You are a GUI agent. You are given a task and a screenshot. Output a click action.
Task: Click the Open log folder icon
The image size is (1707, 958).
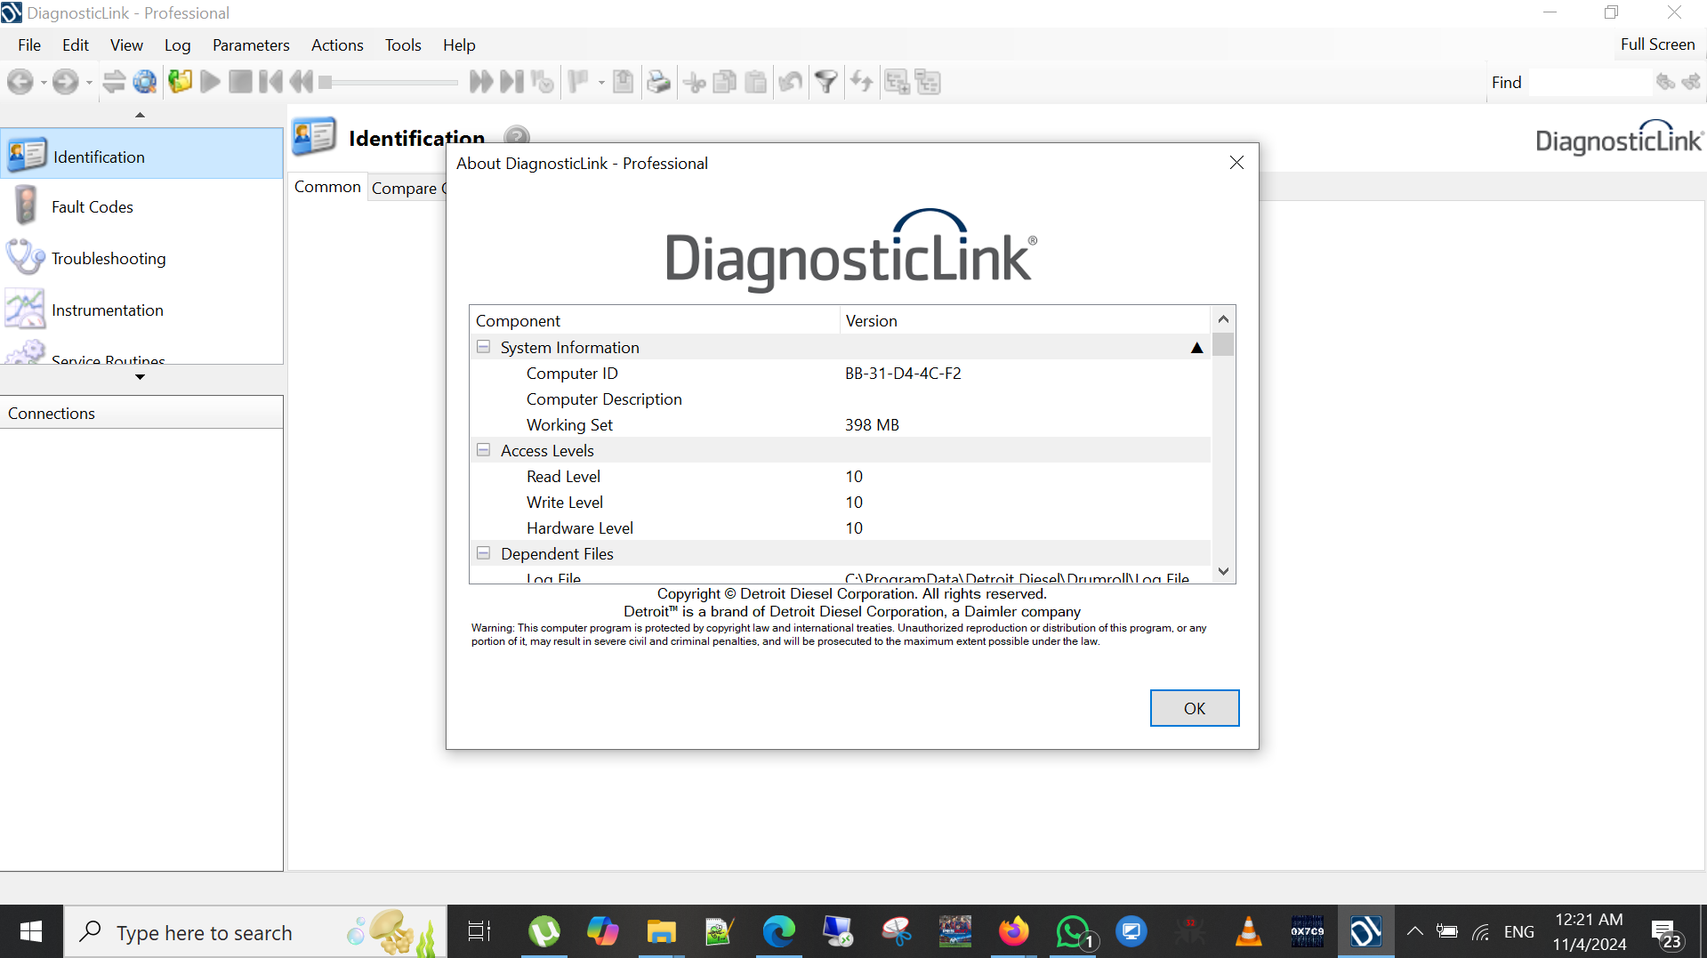click(181, 83)
